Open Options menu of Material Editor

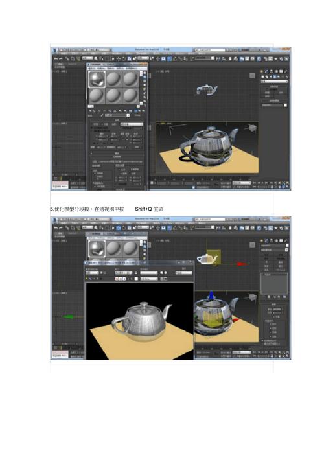point(121,68)
